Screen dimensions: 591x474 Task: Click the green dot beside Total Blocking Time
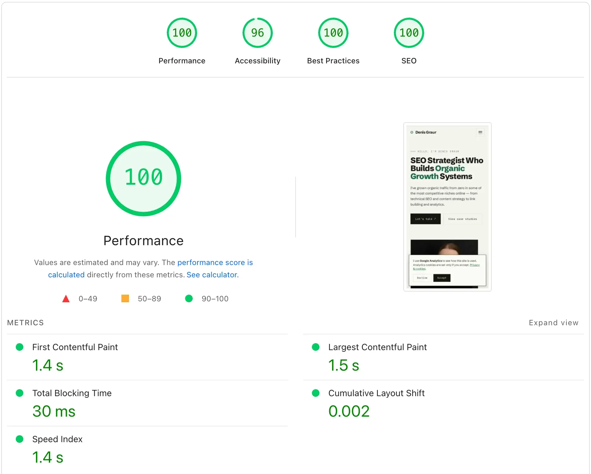[x=20, y=393]
